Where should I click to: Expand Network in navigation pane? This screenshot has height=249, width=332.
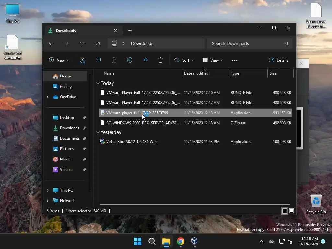pos(47,201)
